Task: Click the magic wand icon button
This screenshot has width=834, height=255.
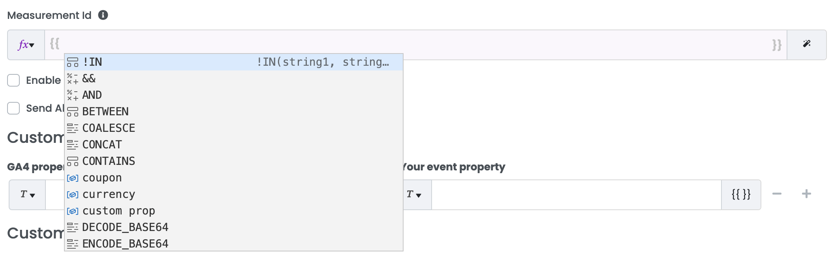Action: [x=807, y=44]
